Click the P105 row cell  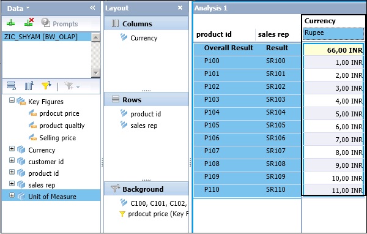pyautogui.click(x=212, y=125)
